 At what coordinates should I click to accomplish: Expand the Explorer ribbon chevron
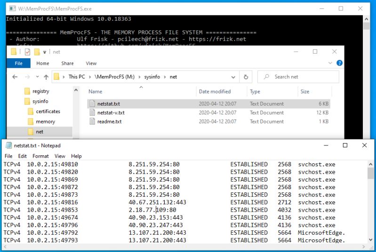(x=330, y=63)
